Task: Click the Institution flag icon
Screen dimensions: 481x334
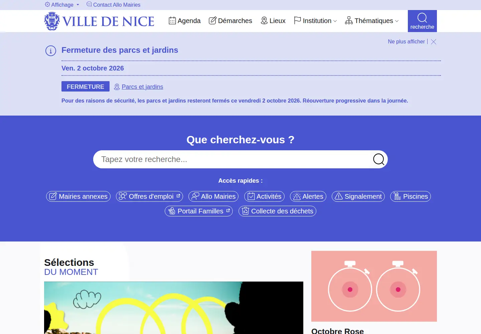Action: pos(297,21)
